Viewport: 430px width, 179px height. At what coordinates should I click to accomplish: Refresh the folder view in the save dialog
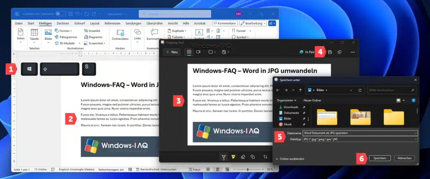tap(360, 90)
